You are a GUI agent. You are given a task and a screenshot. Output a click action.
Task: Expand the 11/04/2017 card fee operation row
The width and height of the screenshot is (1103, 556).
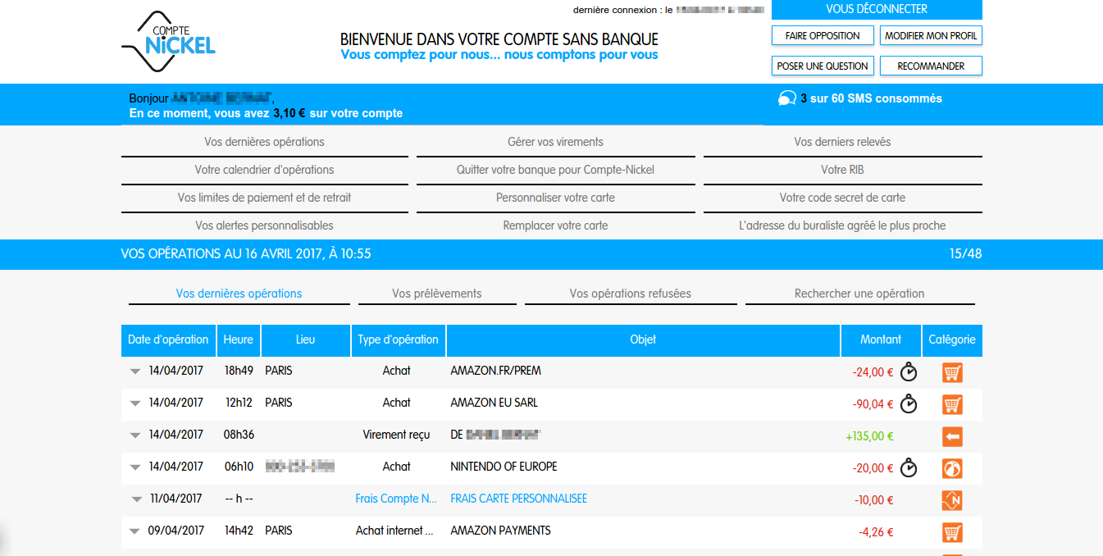click(136, 499)
